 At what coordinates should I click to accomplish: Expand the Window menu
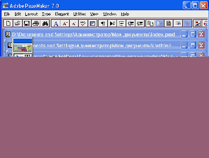tap(110, 14)
